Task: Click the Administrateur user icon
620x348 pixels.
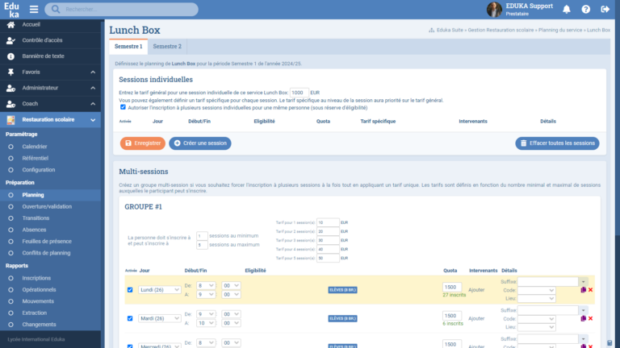Action: click(x=10, y=88)
